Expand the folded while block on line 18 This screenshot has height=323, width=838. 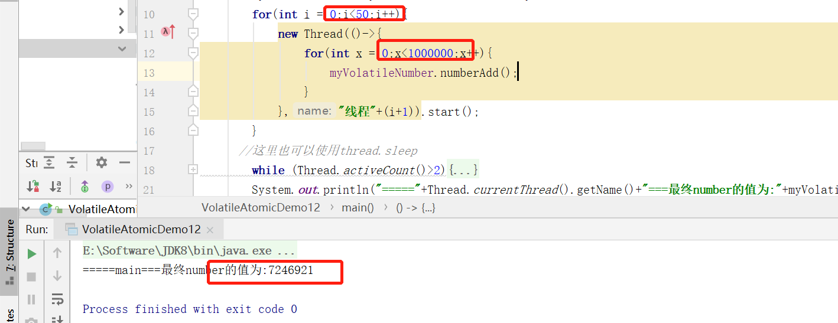pyautogui.click(x=193, y=170)
